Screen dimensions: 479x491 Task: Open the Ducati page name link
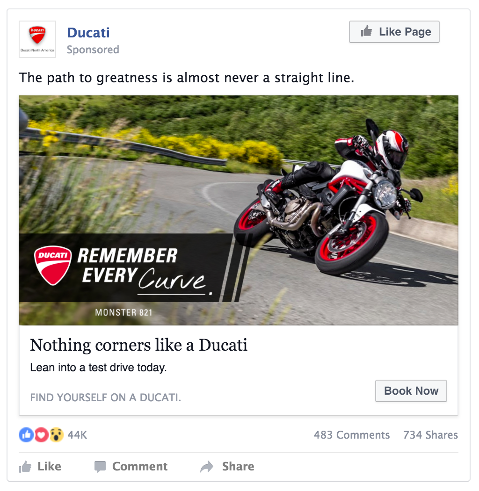pos(88,33)
